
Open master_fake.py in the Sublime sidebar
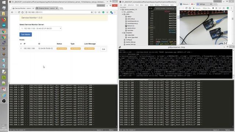(131, 42)
